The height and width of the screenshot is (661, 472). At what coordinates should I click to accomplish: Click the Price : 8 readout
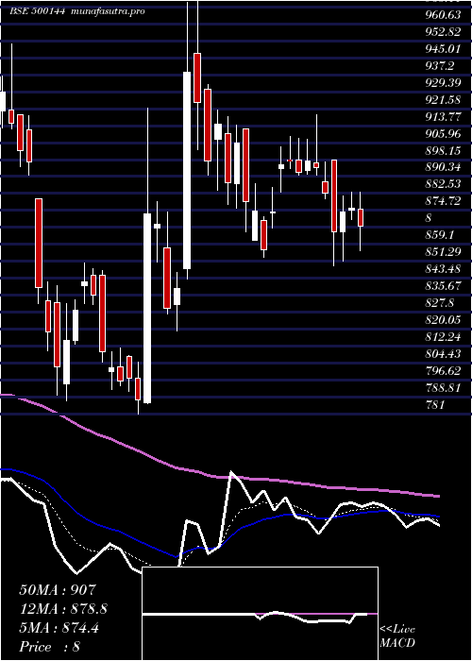pos(50,647)
